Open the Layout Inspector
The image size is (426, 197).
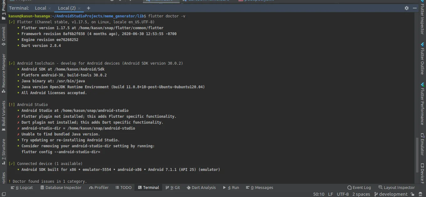396,187
